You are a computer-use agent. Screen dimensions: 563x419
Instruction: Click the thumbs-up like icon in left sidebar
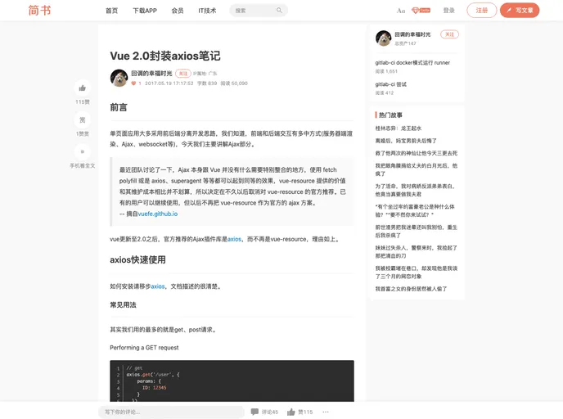tap(82, 88)
